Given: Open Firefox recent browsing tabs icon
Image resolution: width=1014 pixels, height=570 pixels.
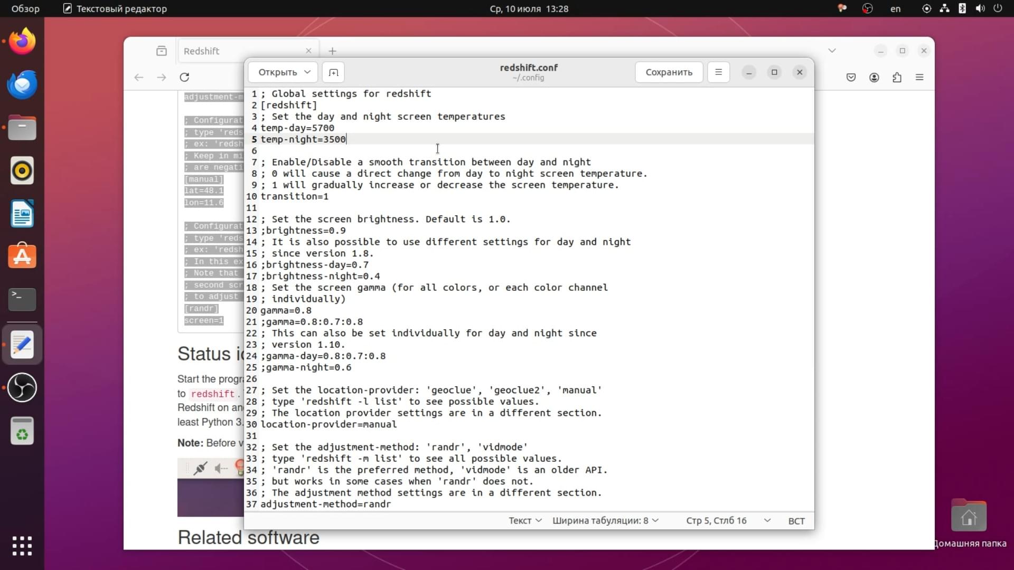Looking at the screenshot, I should [162, 51].
